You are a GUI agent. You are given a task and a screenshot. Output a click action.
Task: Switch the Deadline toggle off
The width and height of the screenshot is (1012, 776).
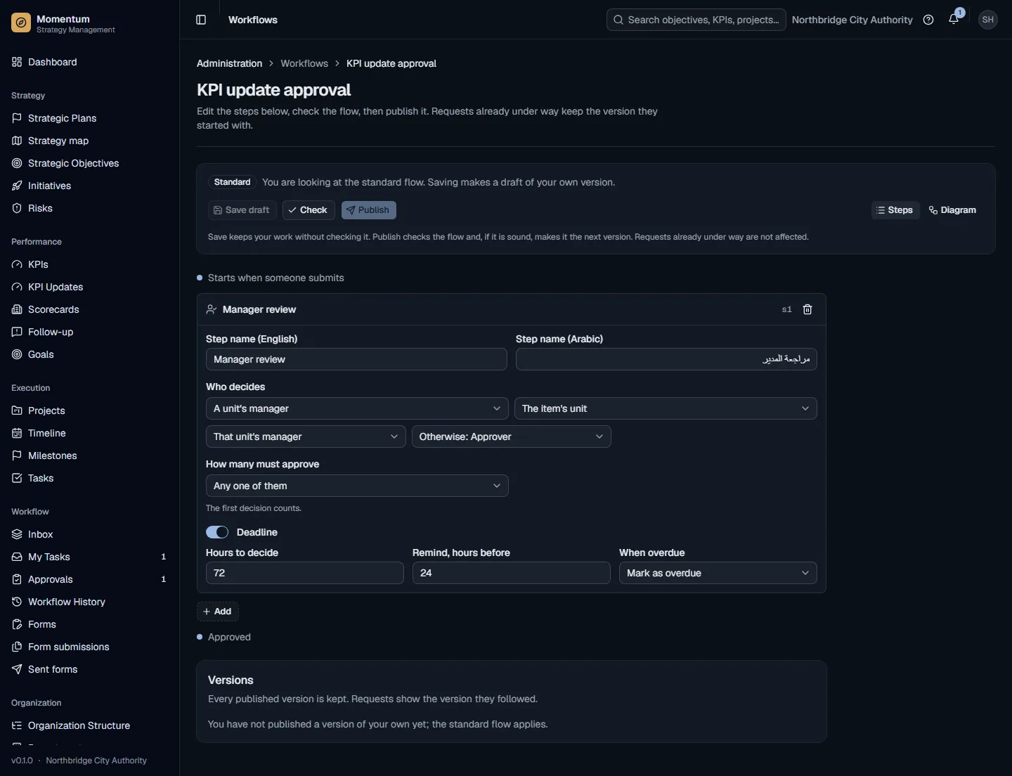pos(217,532)
